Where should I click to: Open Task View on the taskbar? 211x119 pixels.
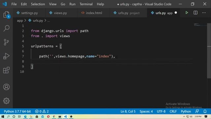click(x=19, y=117)
